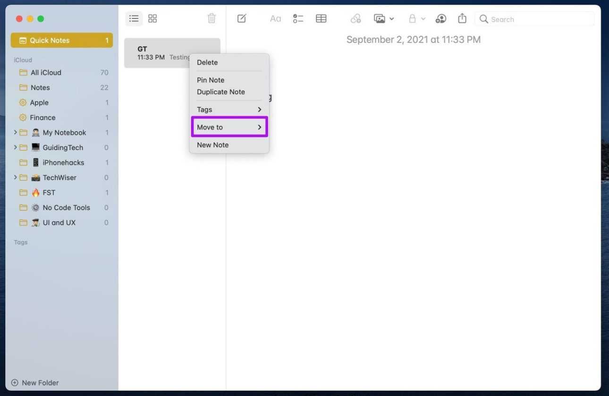
Task: Expand the My Notebook folder
Action: [15, 132]
